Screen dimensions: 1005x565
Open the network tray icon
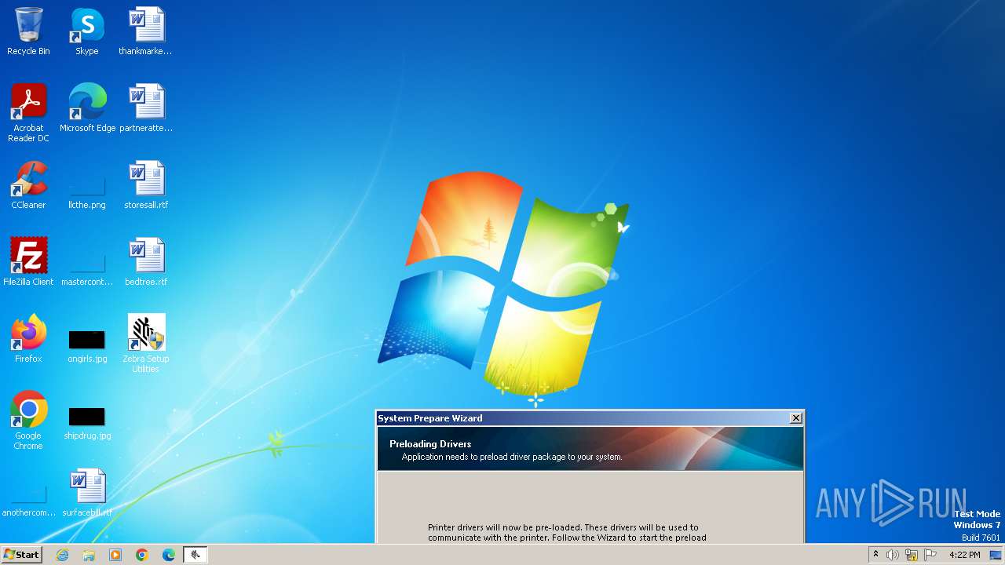pos(911,555)
